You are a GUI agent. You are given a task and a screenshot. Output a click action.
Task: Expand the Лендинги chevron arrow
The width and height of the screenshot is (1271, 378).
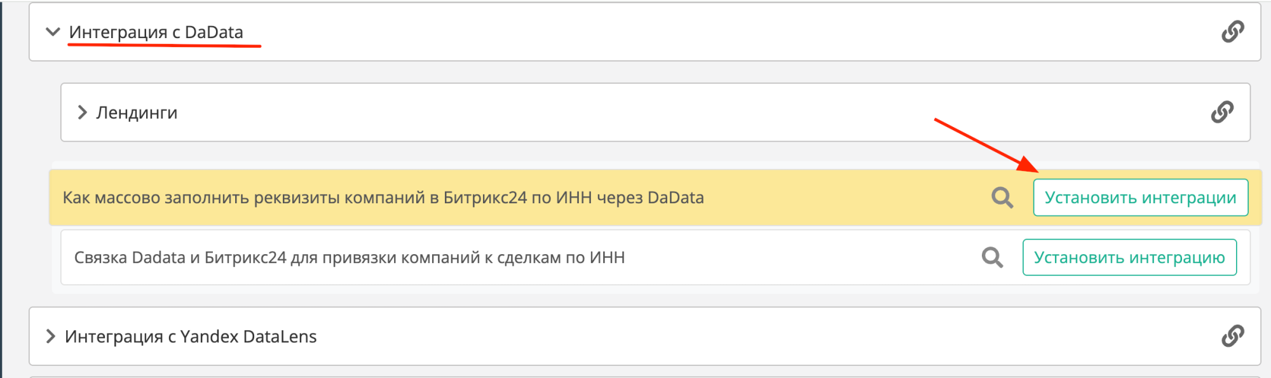coord(82,112)
